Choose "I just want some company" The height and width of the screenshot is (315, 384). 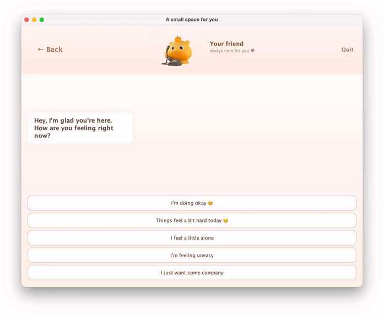(x=192, y=273)
